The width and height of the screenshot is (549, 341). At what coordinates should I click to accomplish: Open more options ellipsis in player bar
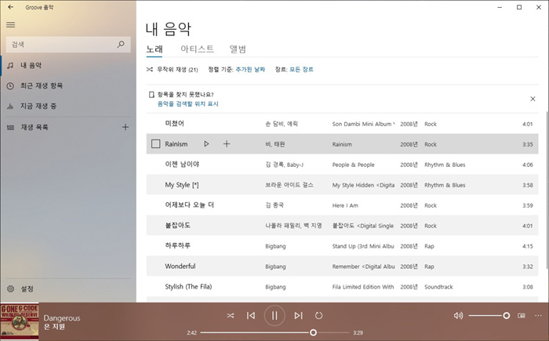[x=538, y=316]
